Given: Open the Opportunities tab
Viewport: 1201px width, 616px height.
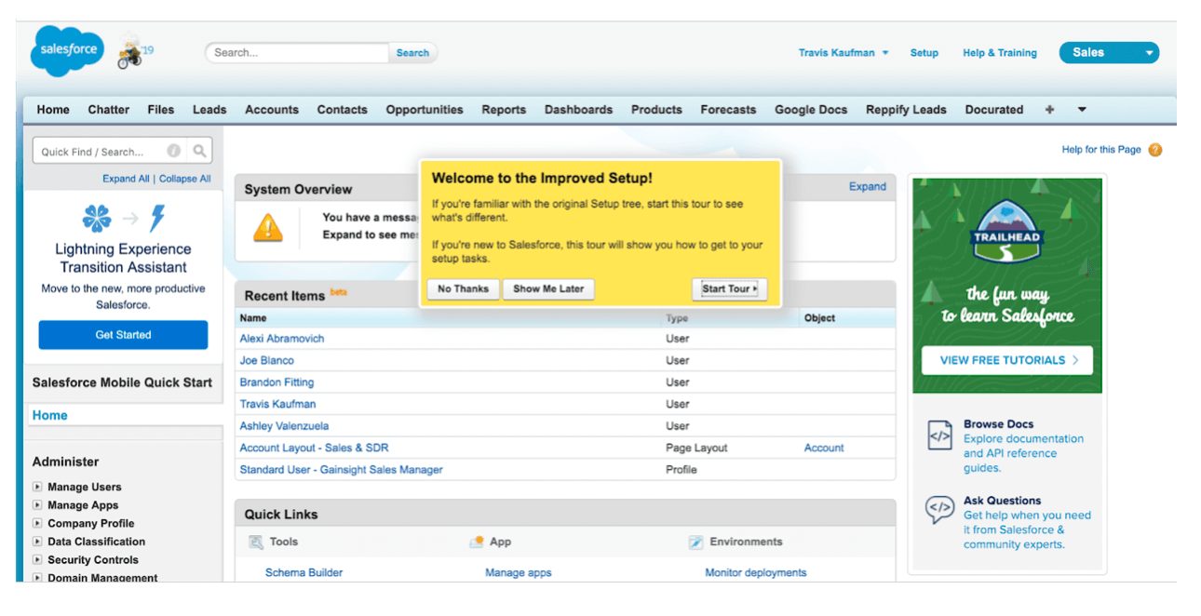Looking at the screenshot, I should (425, 110).
